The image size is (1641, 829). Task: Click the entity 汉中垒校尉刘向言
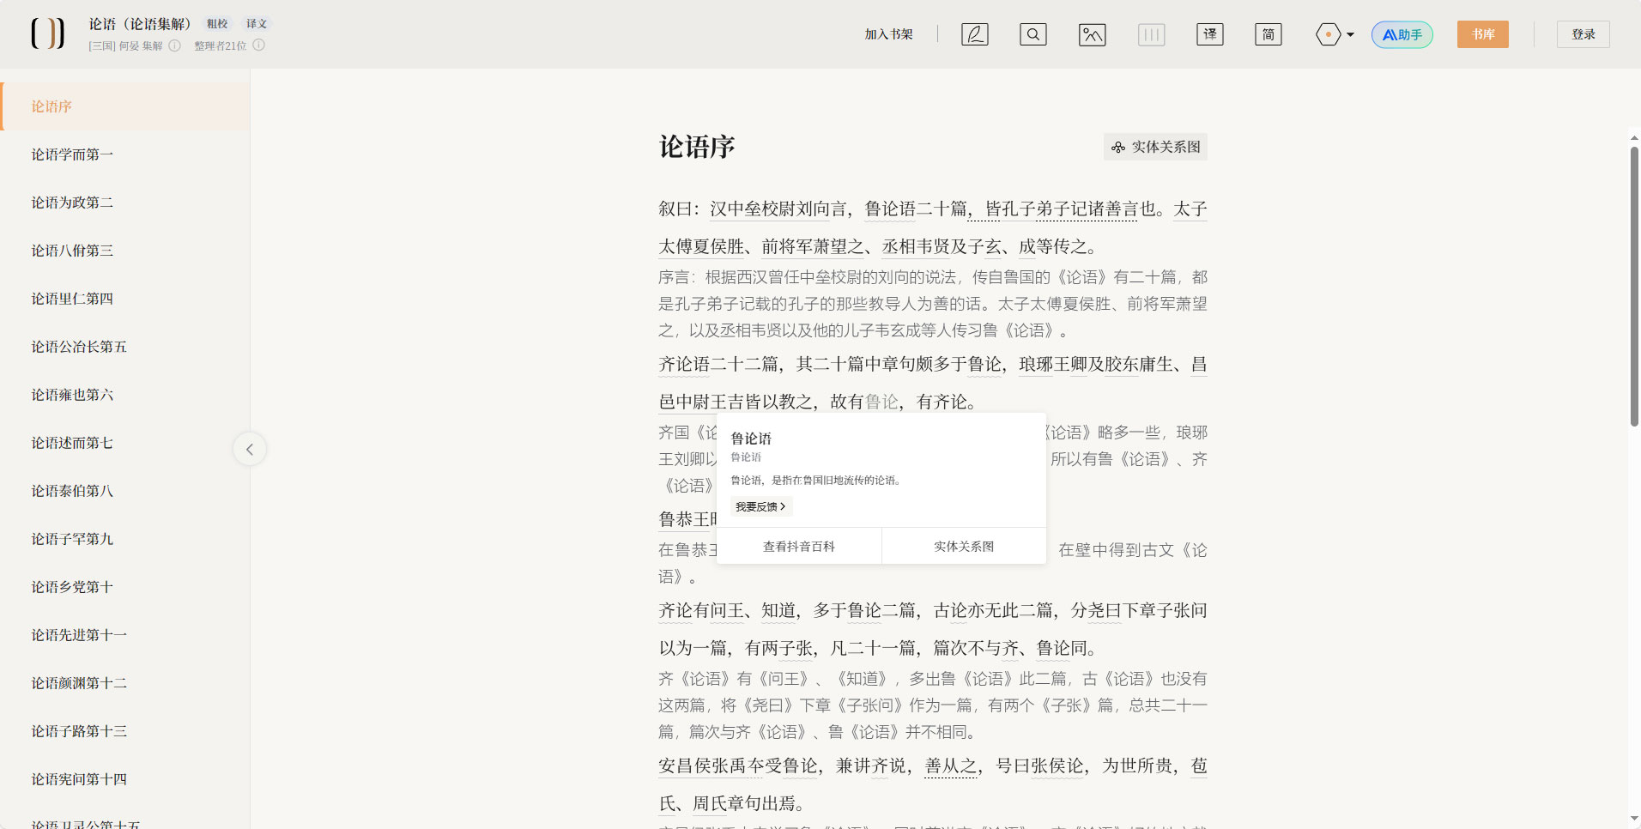[778, 209]
